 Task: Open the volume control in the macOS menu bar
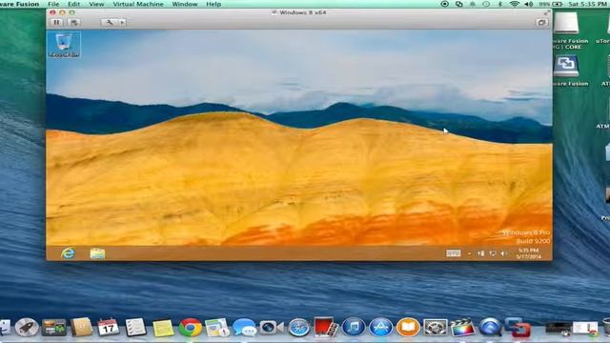coord(529,4)
